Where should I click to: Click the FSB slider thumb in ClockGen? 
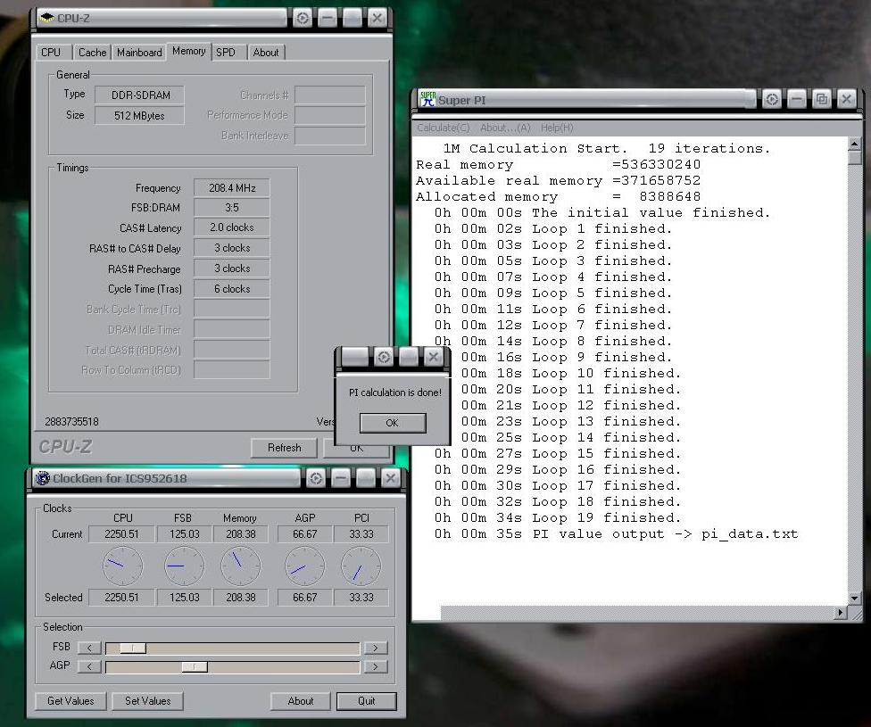click(x=133, y=648)
